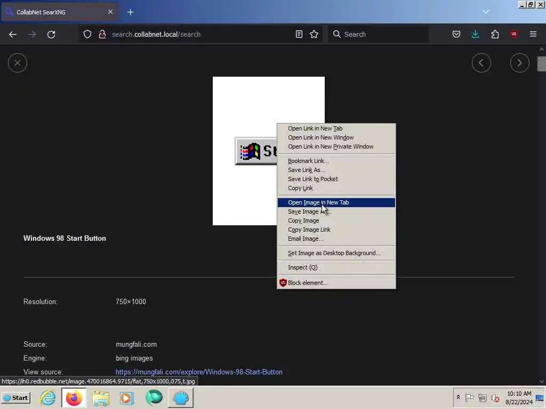Show hidden tray icons chevron

coord(458,397)
